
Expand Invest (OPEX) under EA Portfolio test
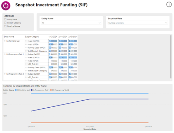coord(26,44)
